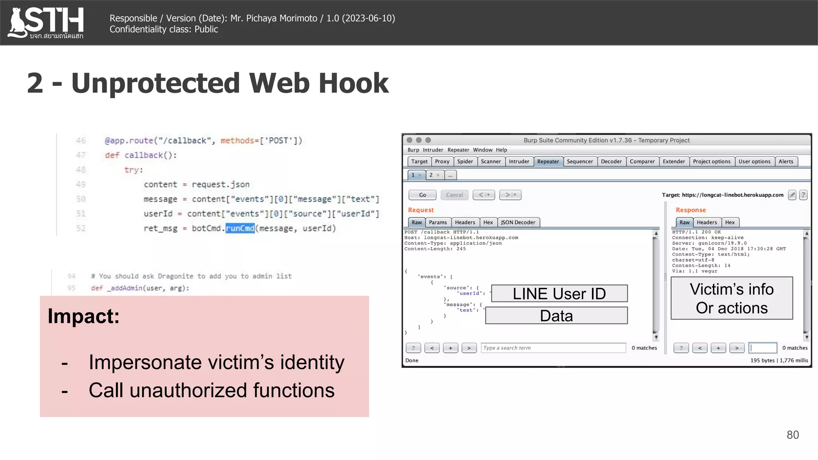
Task: Click the response pane vertical scrollbar
Action: tap(806, 285)
